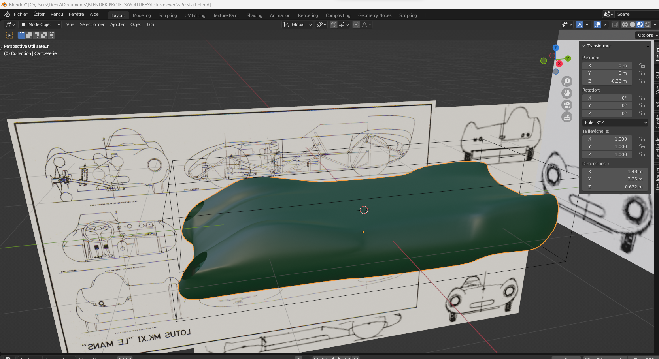Click the select box tool icon
The width and height of the screenshot is (659, 359).
pos(9,35)
